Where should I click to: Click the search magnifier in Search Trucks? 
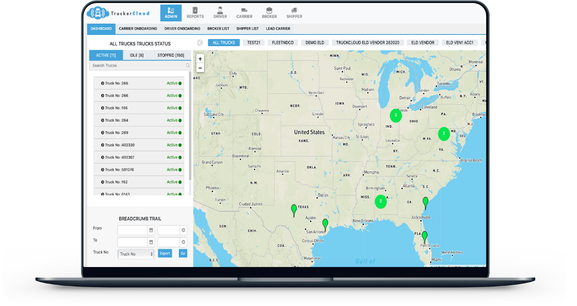[x=188, y=66]
